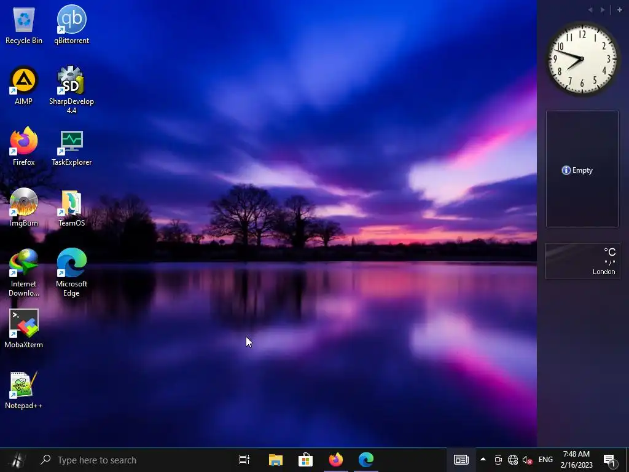
Task: Select the SharpDevelop 4.4 shortcut
Action: [x=71, y=90]
